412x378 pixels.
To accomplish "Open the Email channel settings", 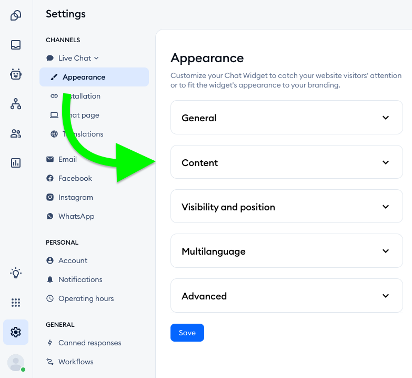I will (x=67, y=159).
